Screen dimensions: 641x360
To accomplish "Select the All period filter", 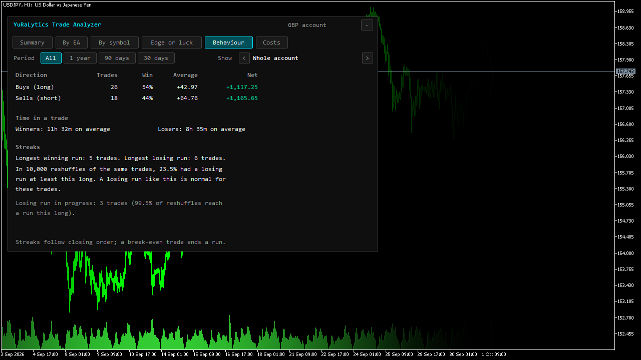I will pos(51,58).
